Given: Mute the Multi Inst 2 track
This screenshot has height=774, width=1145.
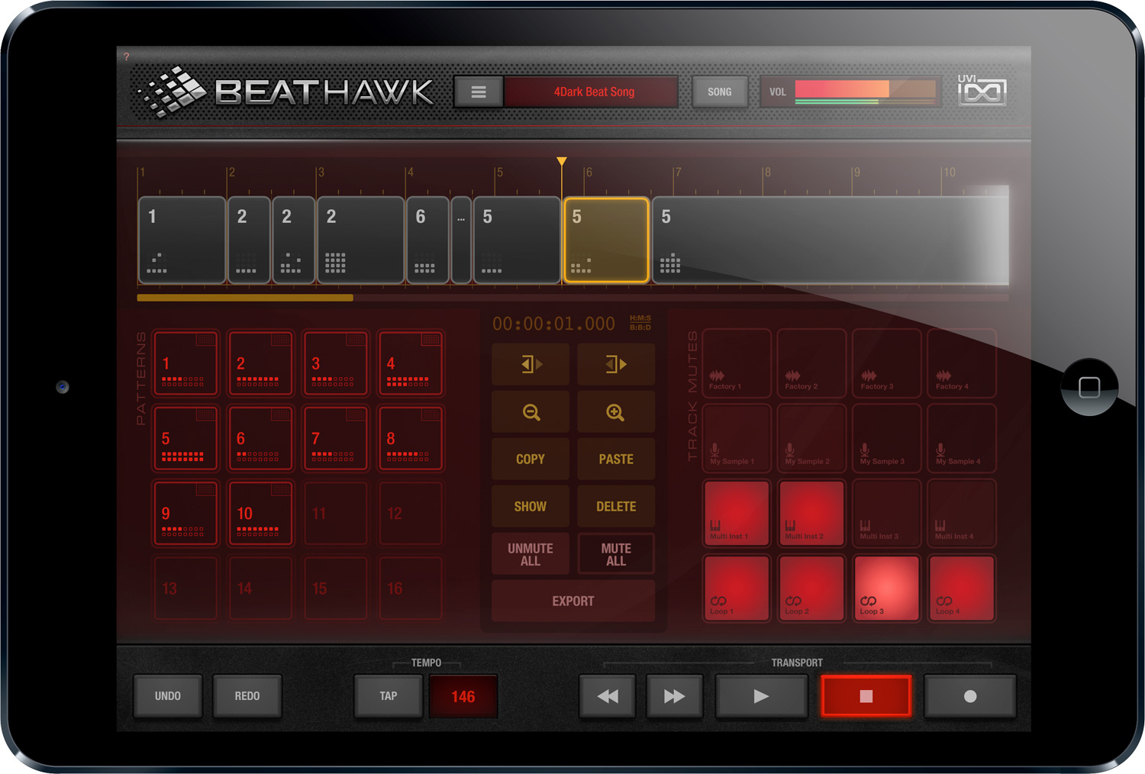Looking at the screenshot, I should pyautogui.click(x=811, y=513).
